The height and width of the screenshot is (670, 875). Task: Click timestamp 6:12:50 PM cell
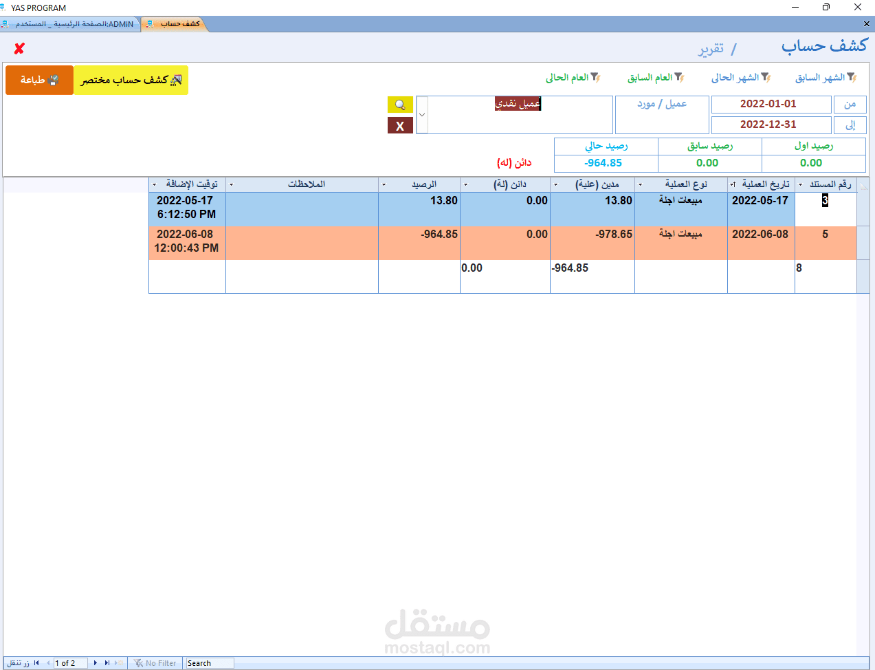coord(187,209)
